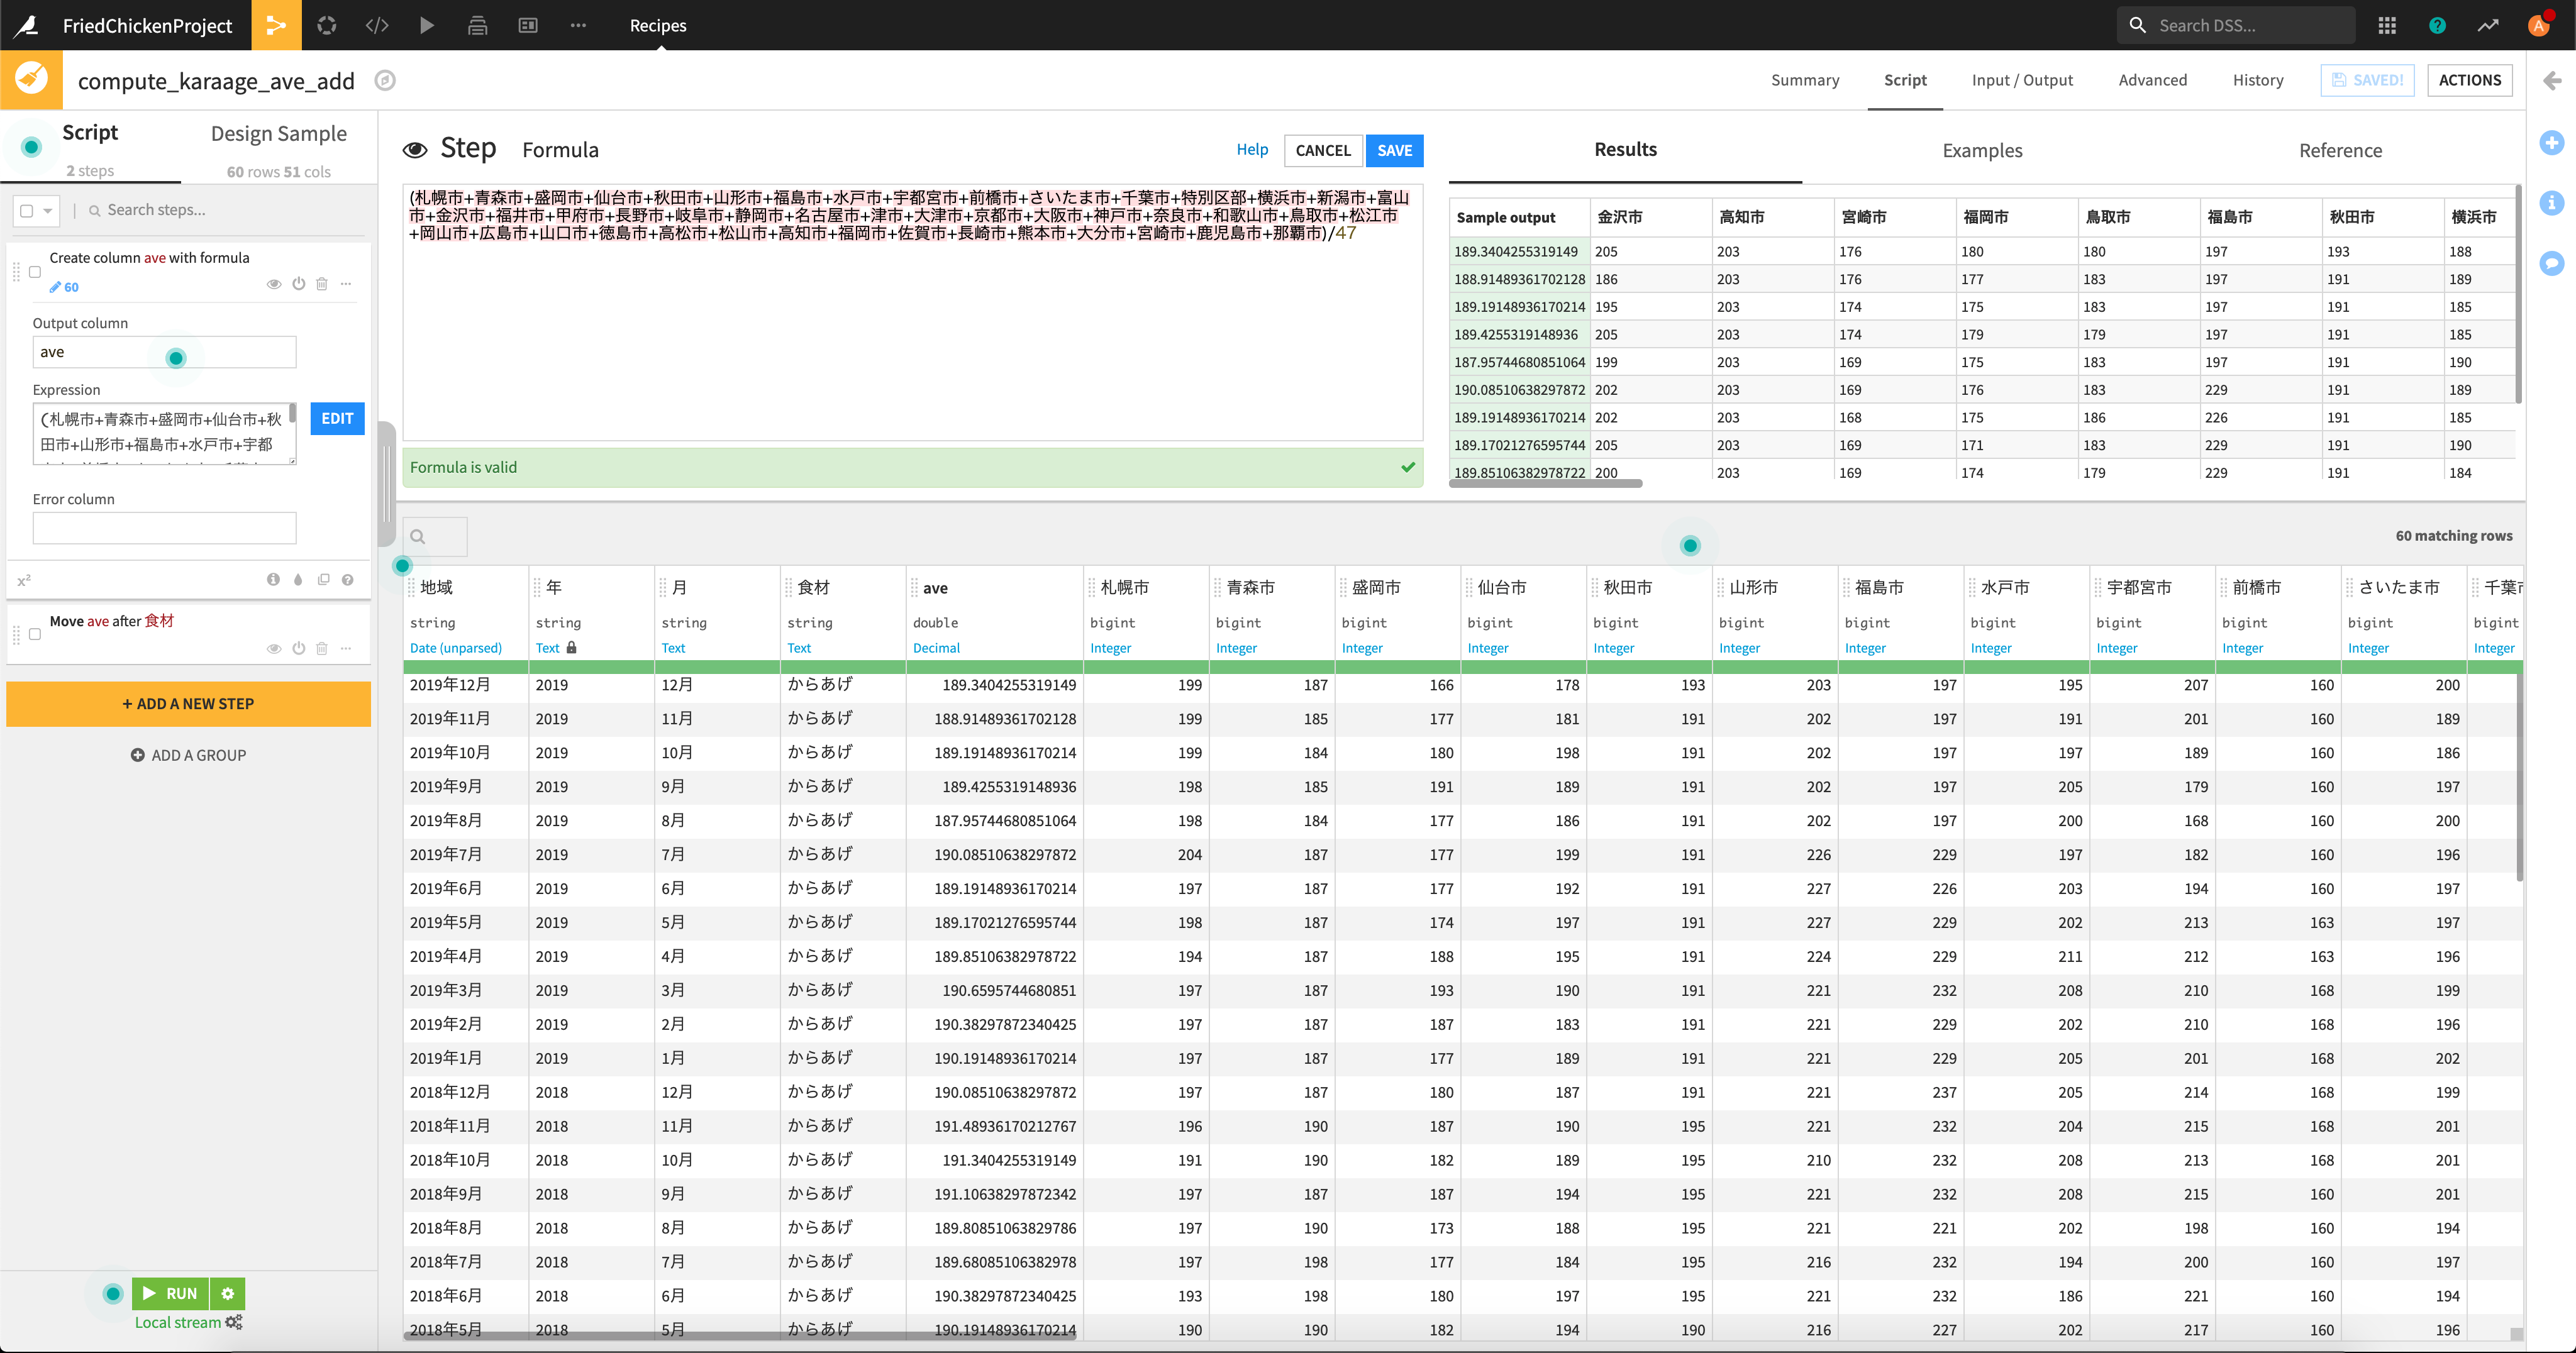Image resolution: width=2576 pixels, height=1353 pixels.
Task: Click the duplicate step icon in the step footer
Action: coord(323,580)
